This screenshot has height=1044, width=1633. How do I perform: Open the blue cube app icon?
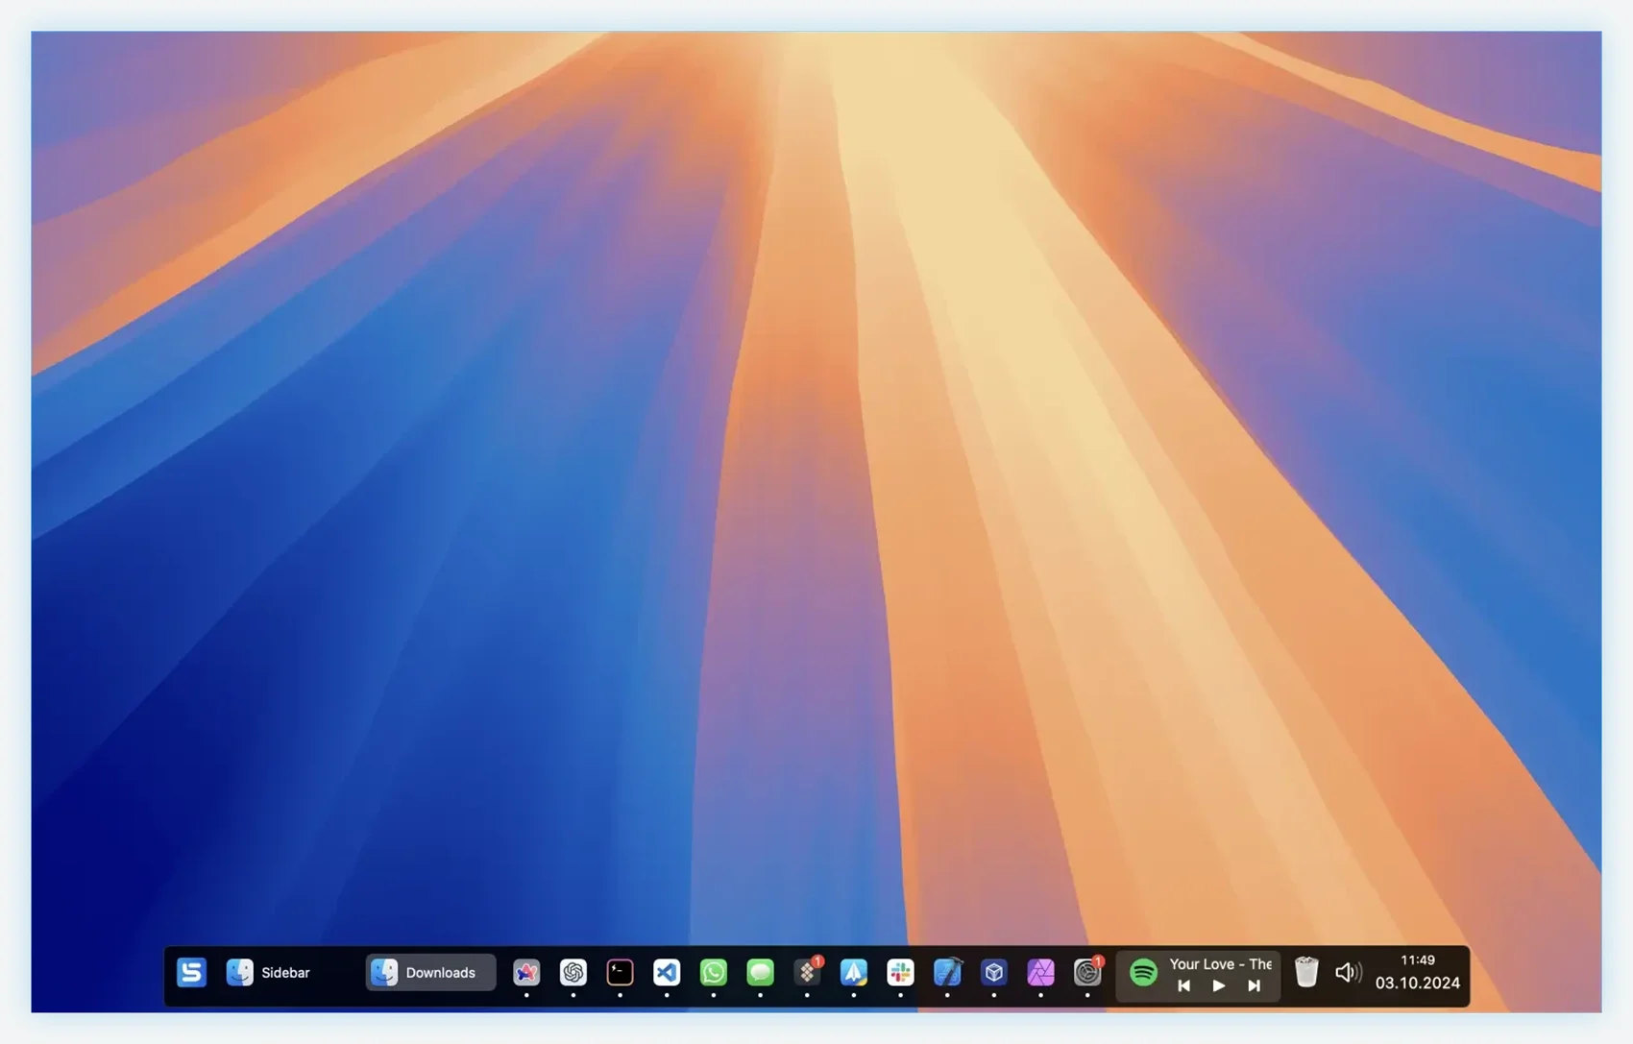click(994, 973)
